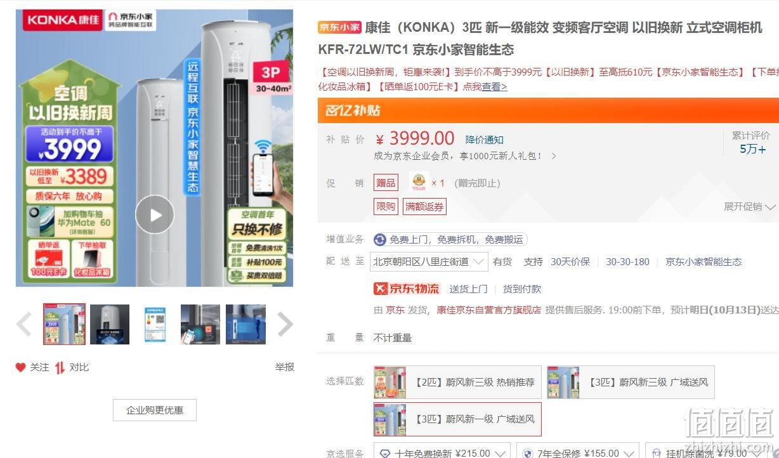Viewport: 779px width, 458px height.
Task: Click the 免费上门 service icon
Action: (380, 240)
